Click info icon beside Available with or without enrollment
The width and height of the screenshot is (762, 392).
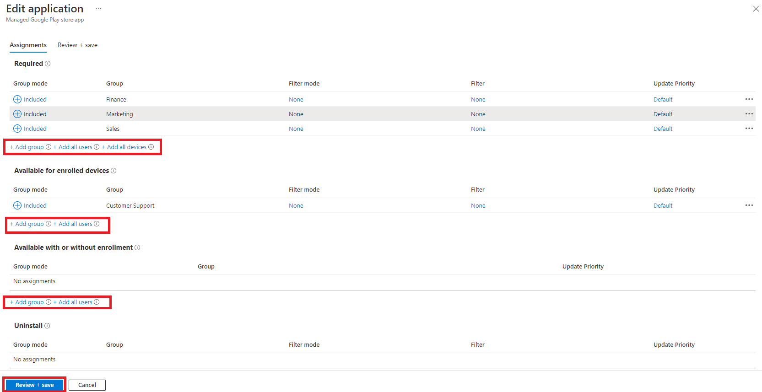click(x=137, y=247)
